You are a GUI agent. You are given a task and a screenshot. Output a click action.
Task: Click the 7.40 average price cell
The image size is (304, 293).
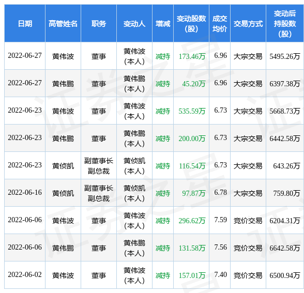tap(220, 274)
